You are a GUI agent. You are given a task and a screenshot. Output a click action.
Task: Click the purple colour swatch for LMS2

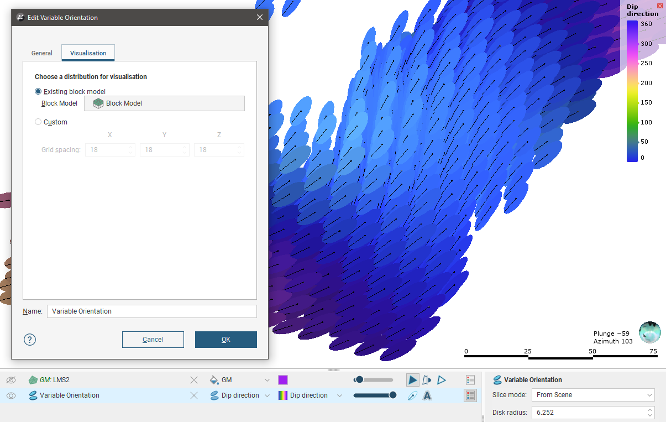(283, 380)
